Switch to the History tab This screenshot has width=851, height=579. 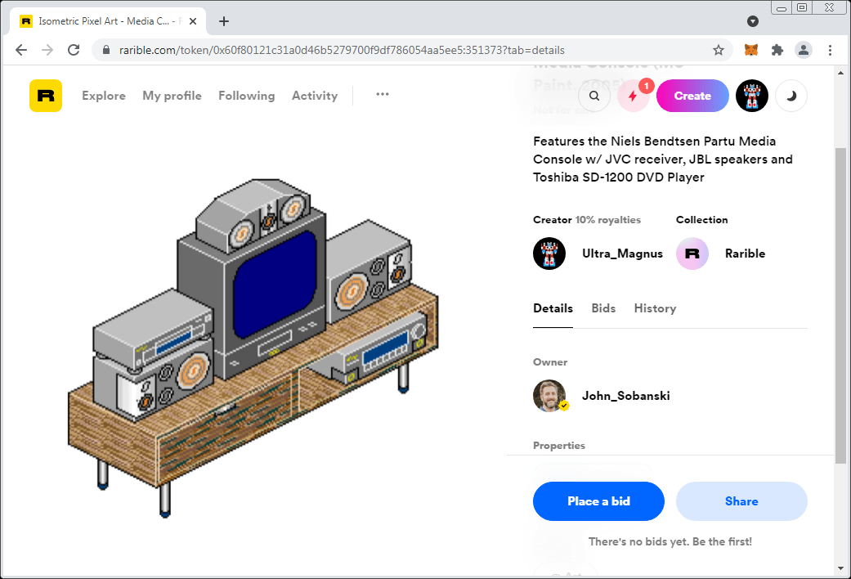pyautogui.click(x=655, y=308)
